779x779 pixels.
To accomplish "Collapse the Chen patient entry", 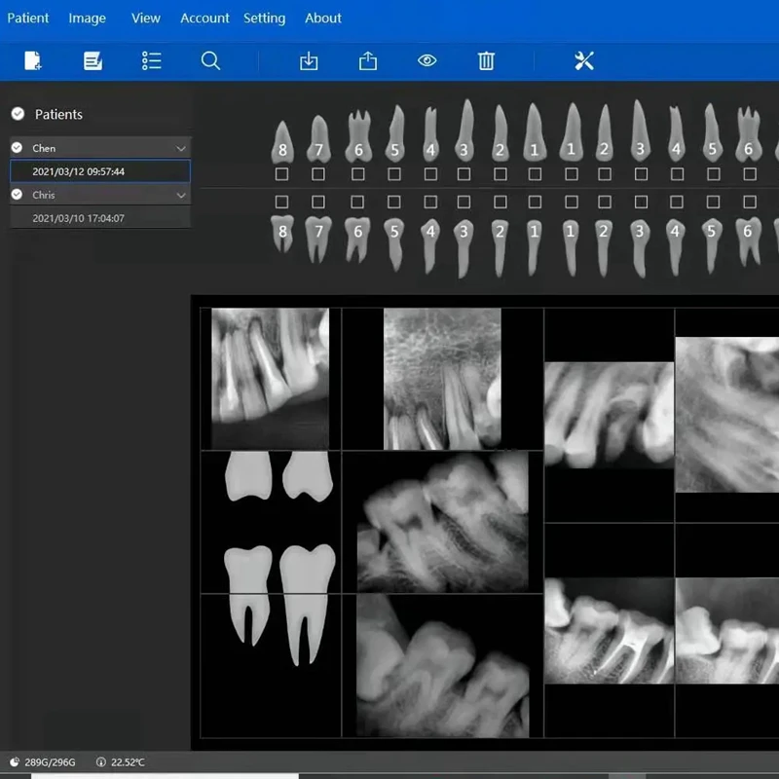I will point(180,148).
